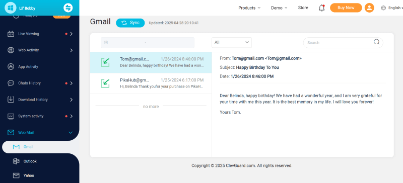403x183 pixels.
Task: Click the calendar icon in date filter
Action: coord(106,43)
